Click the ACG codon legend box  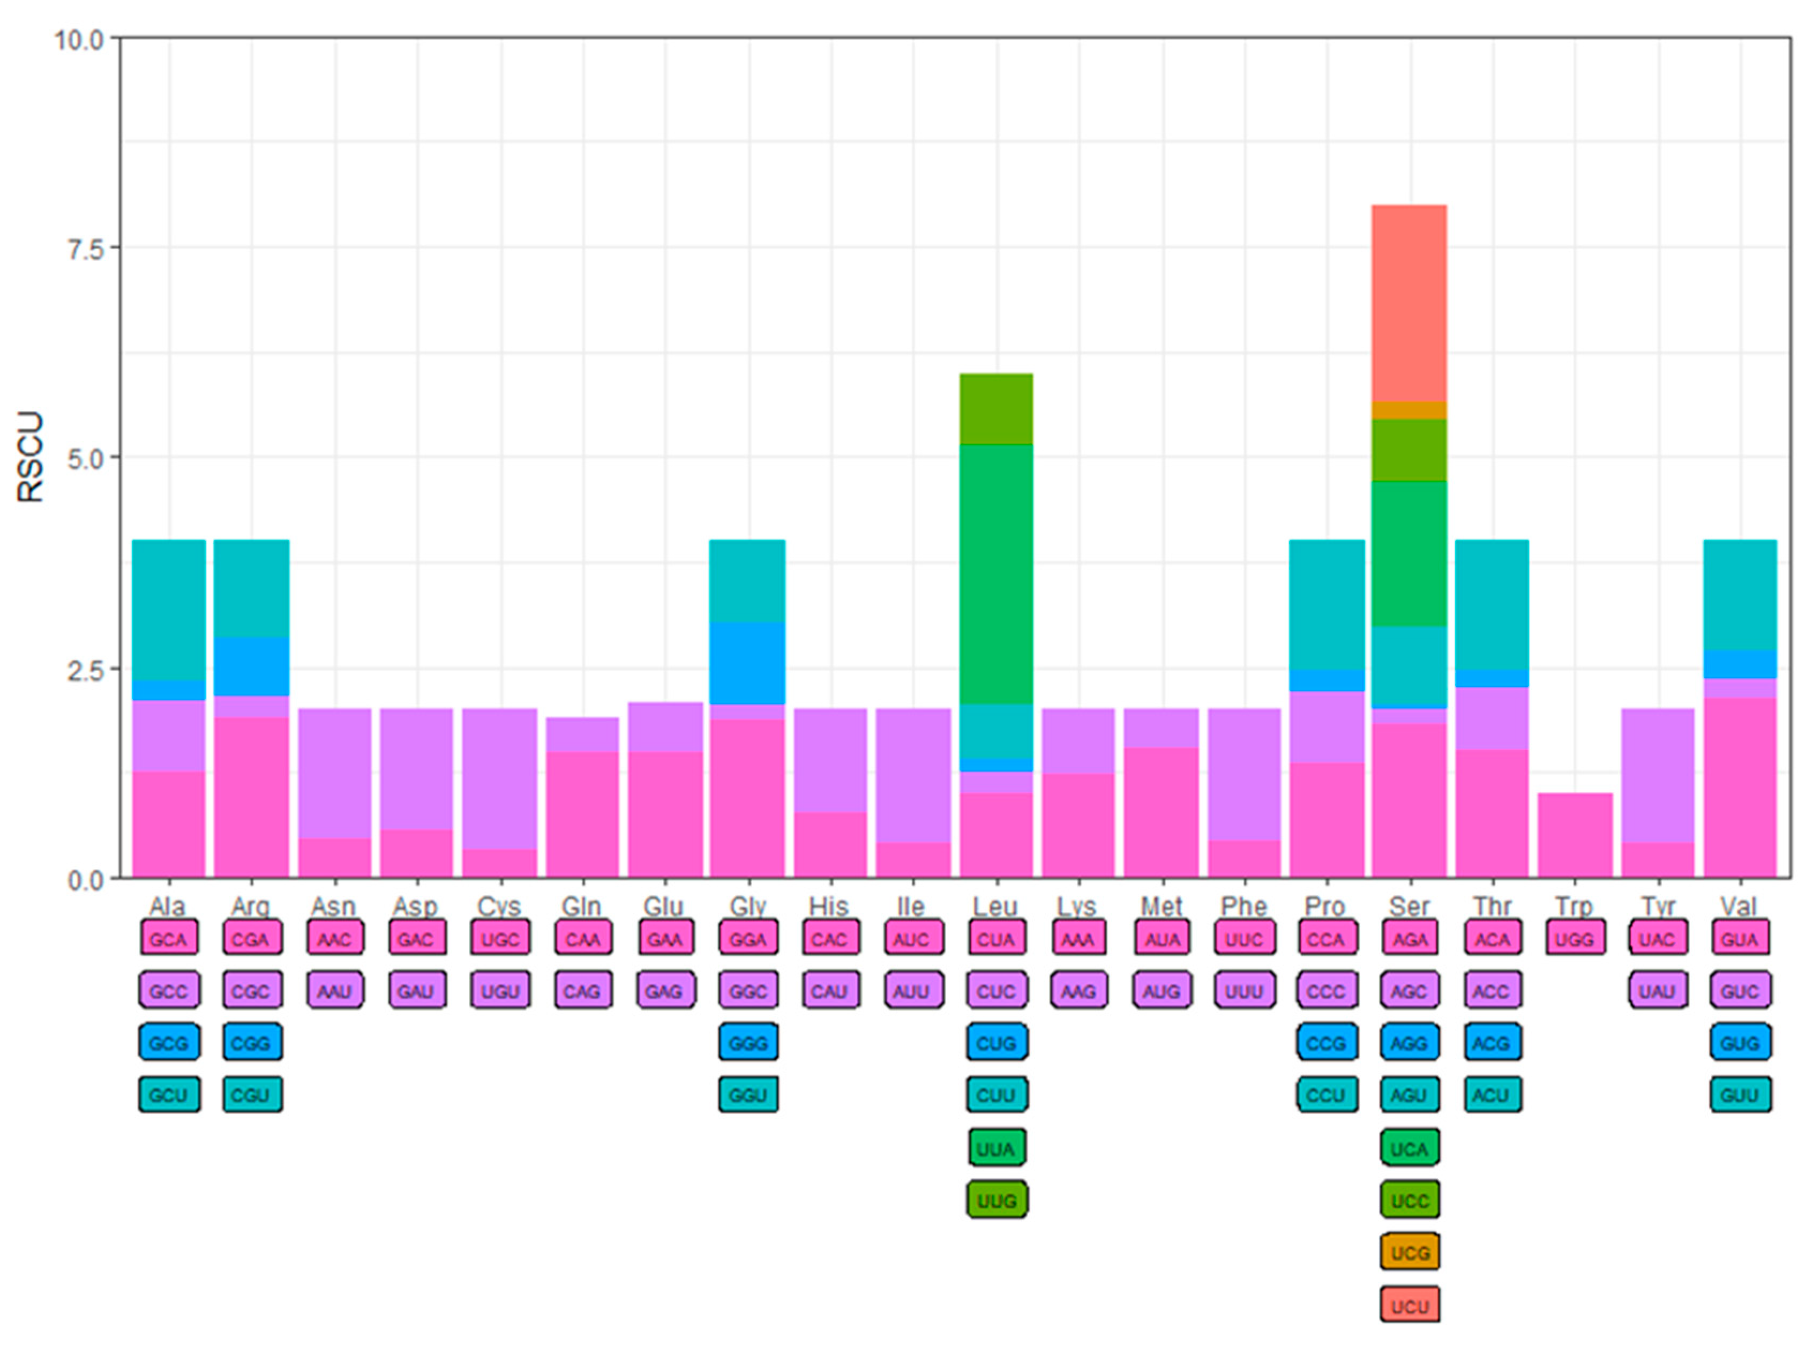[1492, 1043]
